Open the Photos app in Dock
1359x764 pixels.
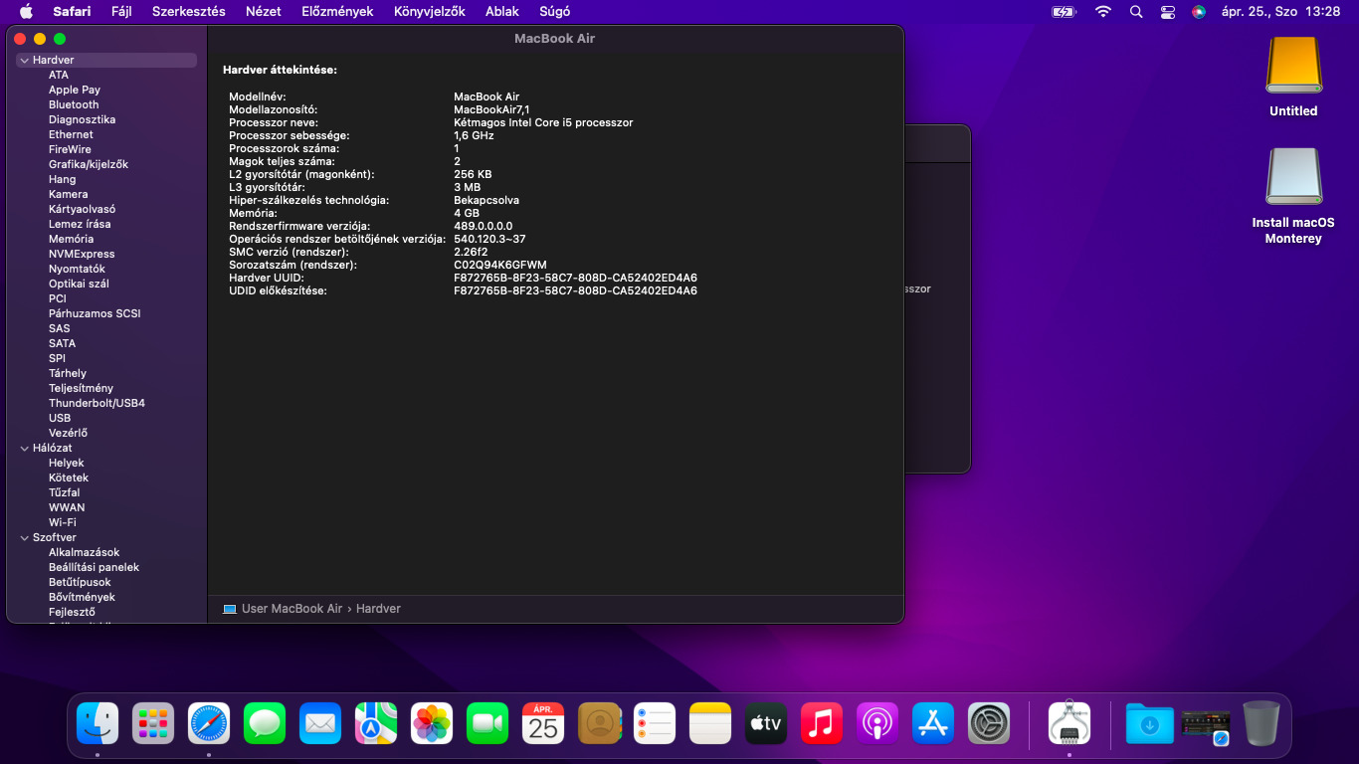coord(432,723)
